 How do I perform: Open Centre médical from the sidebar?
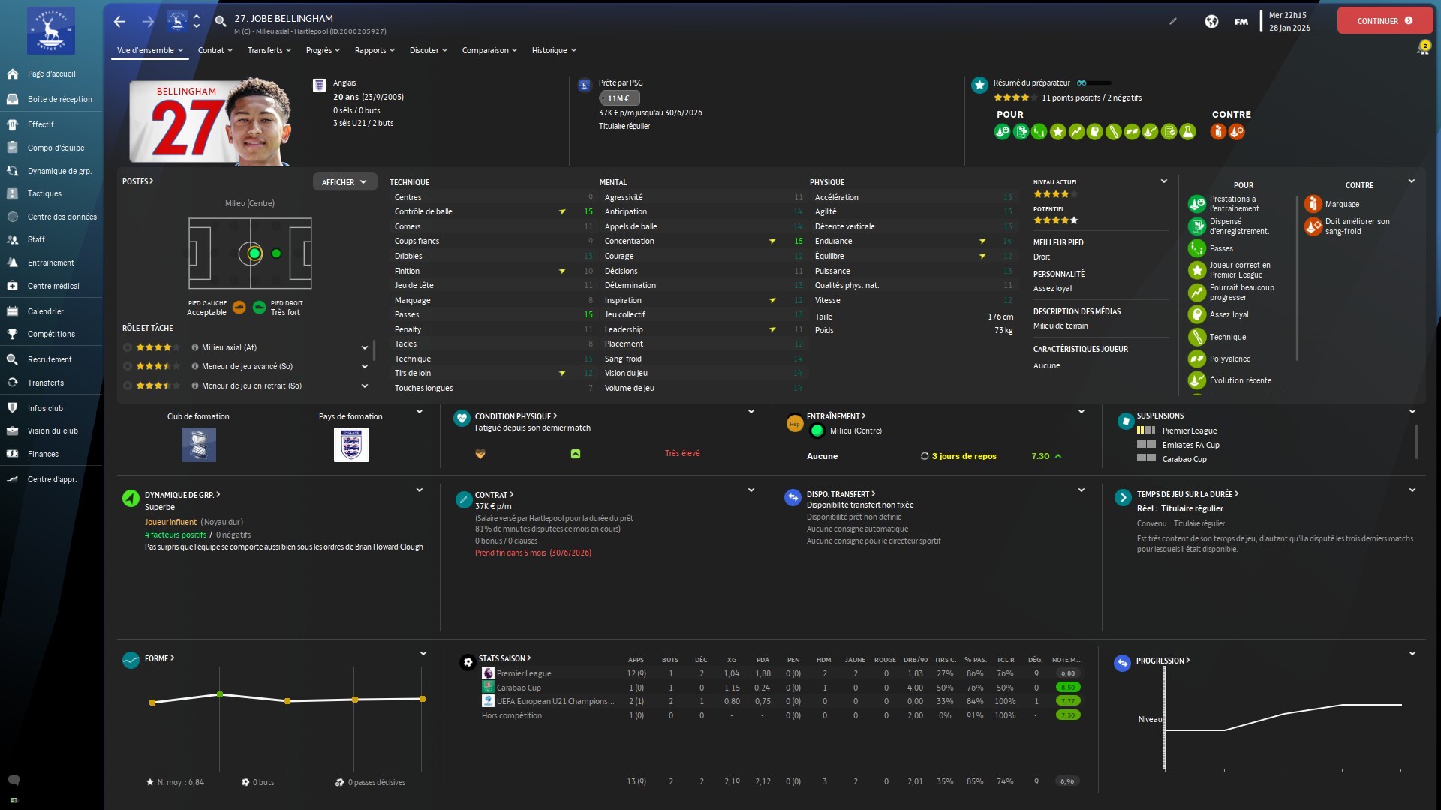tap(53, 286)
